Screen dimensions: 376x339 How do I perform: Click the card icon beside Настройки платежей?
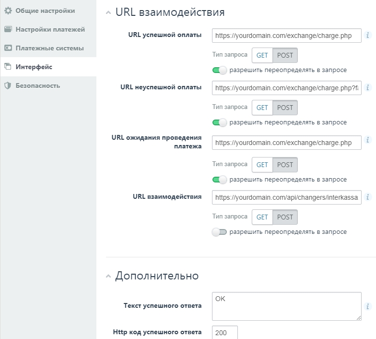(x=8, y=29)
